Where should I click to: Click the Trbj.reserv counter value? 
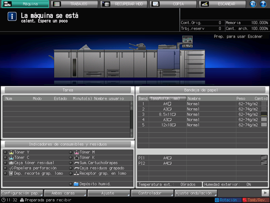point(220,28)
